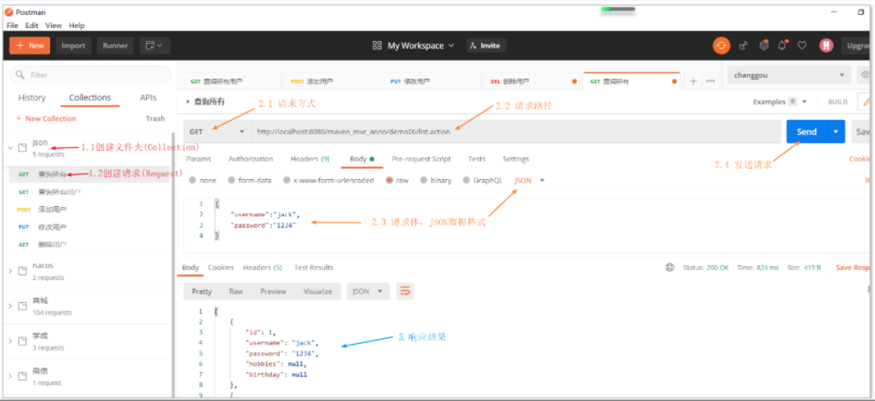Screen dimensions: 875x401
Task: Open the Examples dropdown
Action: [779, 102]
